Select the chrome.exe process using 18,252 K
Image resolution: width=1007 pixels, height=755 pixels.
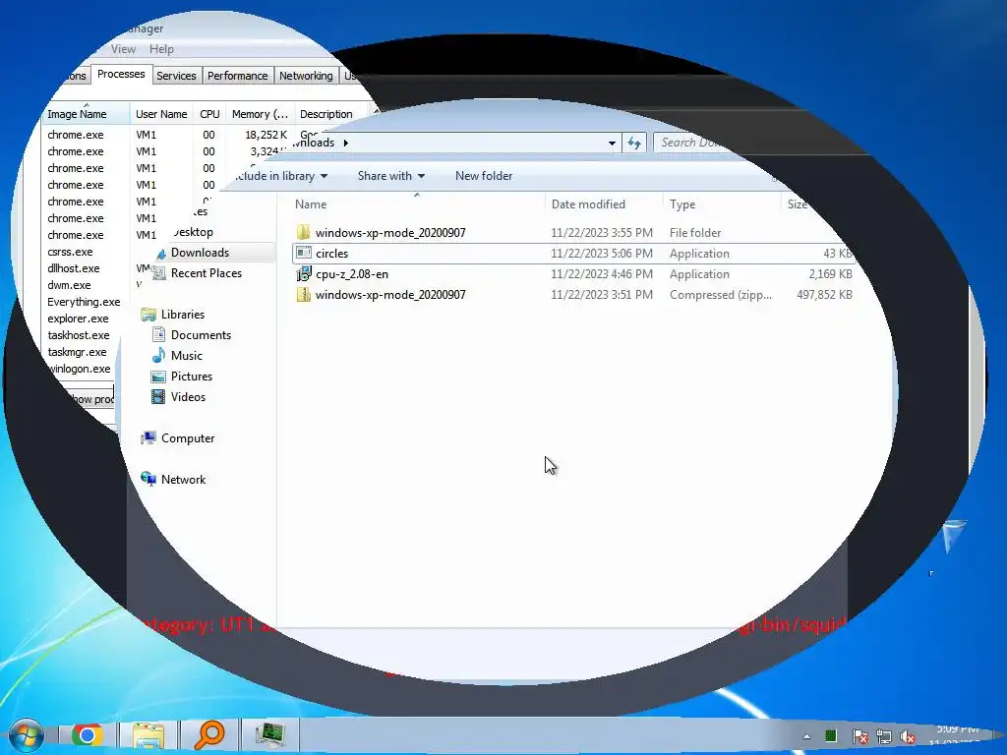point(167,135)
